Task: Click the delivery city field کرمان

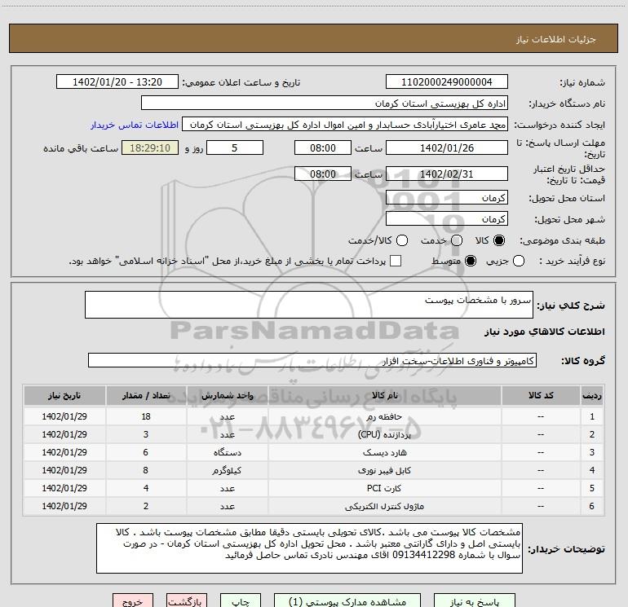Action: [x=447, y=219]
